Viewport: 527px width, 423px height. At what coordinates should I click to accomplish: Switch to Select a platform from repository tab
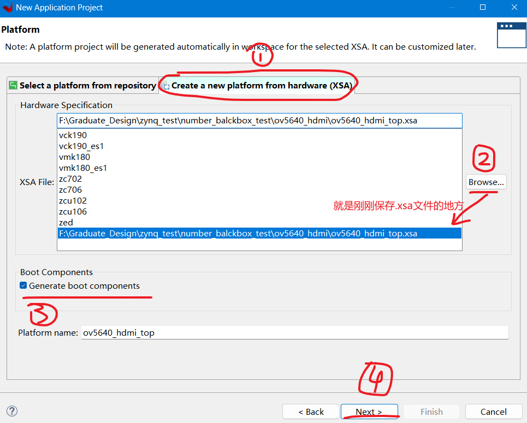[83, 85]
